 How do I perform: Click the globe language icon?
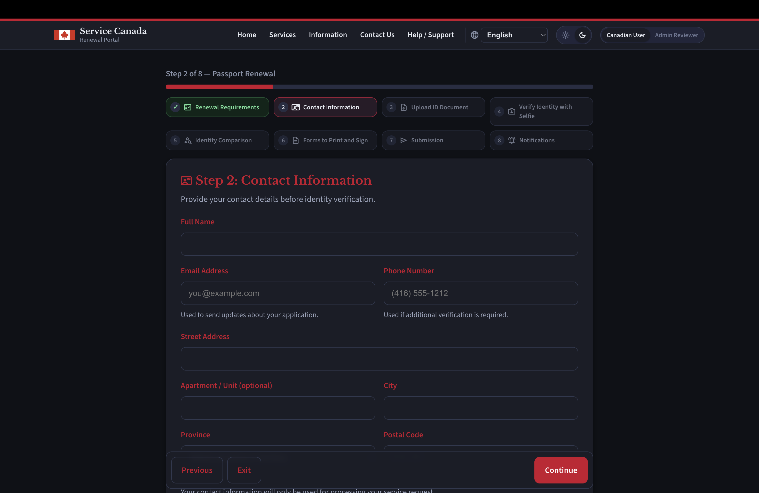coord(474,35)
